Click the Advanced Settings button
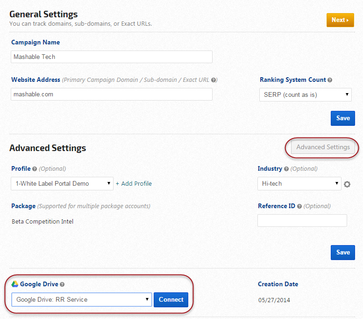Viewport: 363px width, 319px height. pyautogui.click(x=323, y=147)
